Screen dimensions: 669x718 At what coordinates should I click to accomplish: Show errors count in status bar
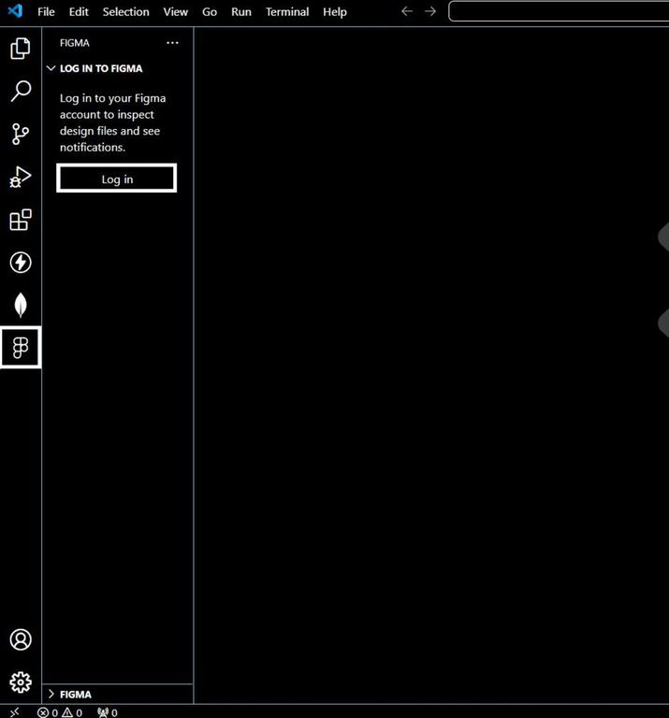coord(48,712)
